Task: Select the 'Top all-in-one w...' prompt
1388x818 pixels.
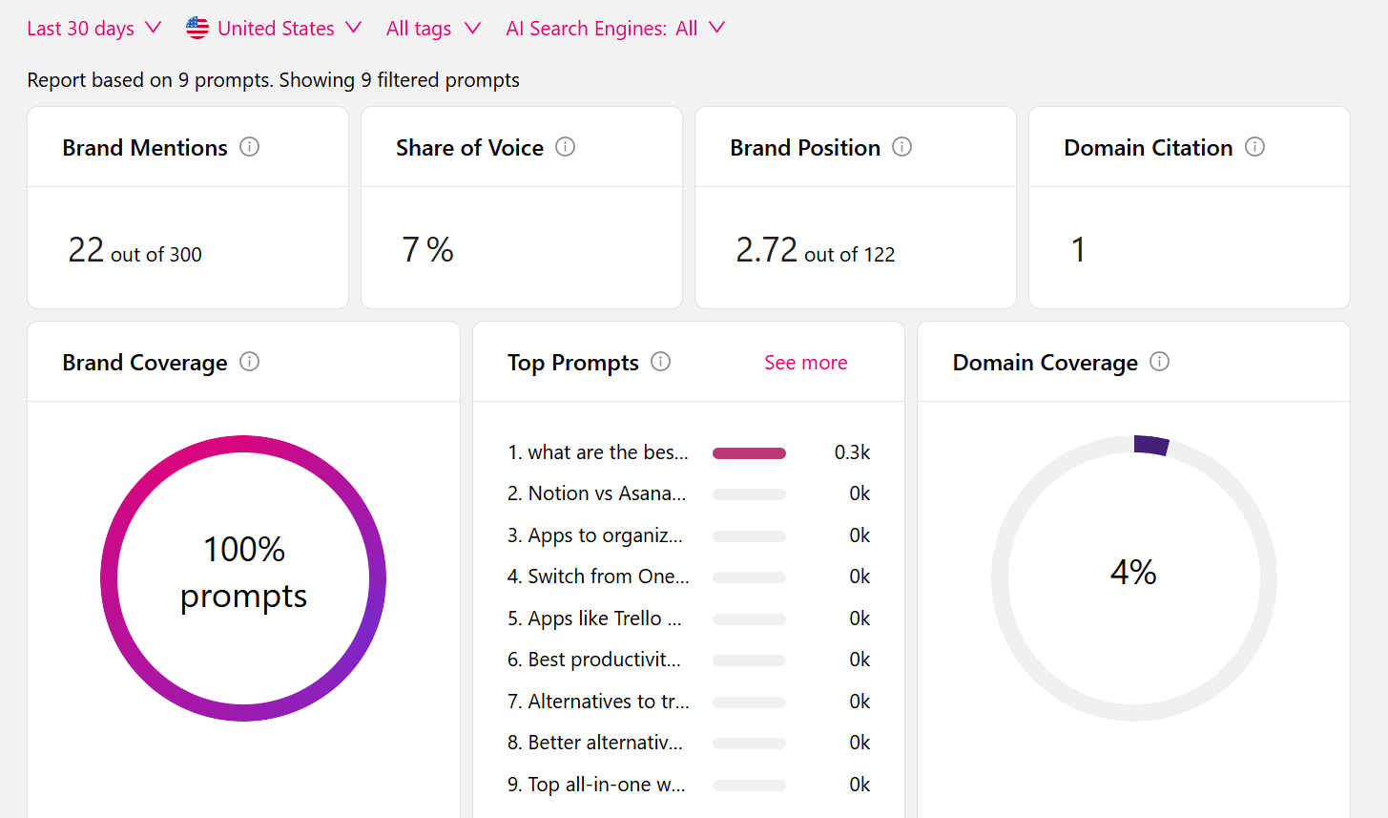Action: tap(596, 785)
